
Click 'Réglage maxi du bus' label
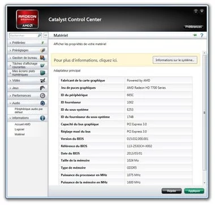pos(76,132)
